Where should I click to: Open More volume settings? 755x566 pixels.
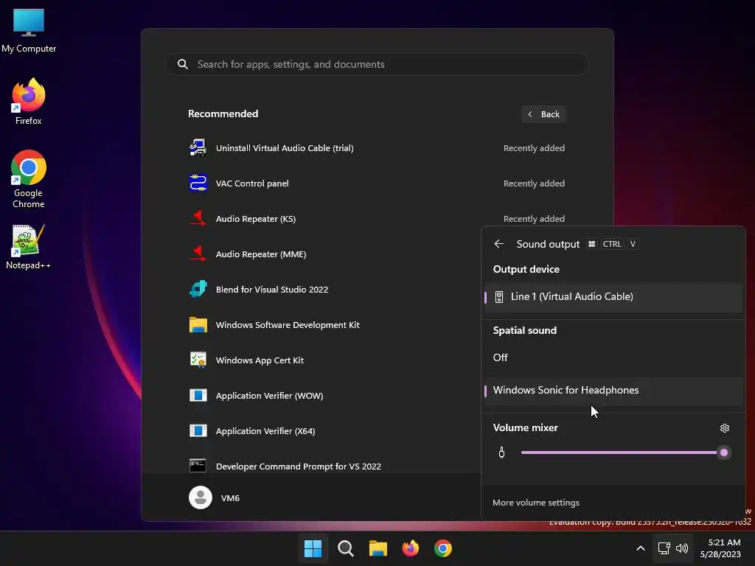[x=536, y=503]
